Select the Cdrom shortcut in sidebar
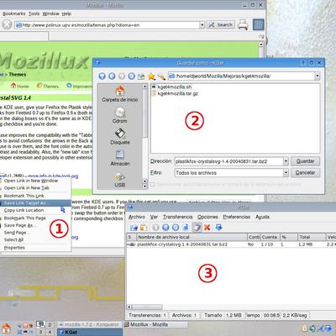 coord(120,115)
